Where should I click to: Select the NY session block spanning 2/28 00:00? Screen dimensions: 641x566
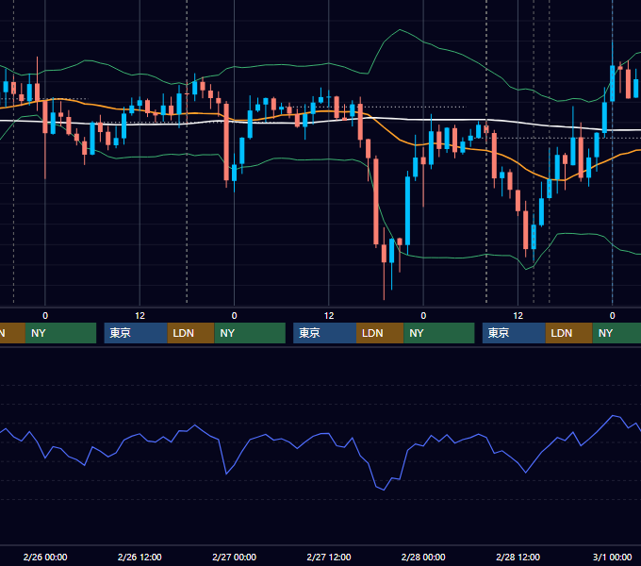(439, 333)
